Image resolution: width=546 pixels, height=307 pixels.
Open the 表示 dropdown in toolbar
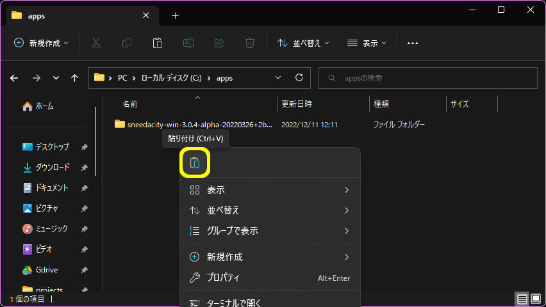click(x=367, y=43)
